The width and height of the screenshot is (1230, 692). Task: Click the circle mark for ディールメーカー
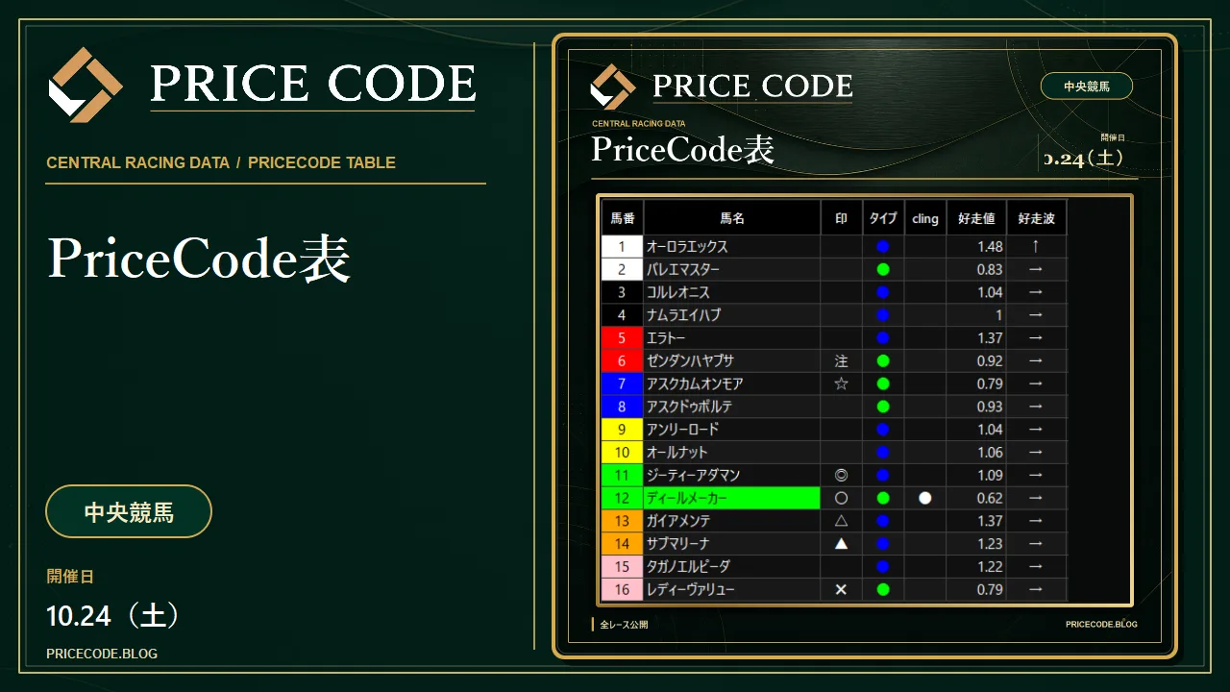tap(842, 499)
